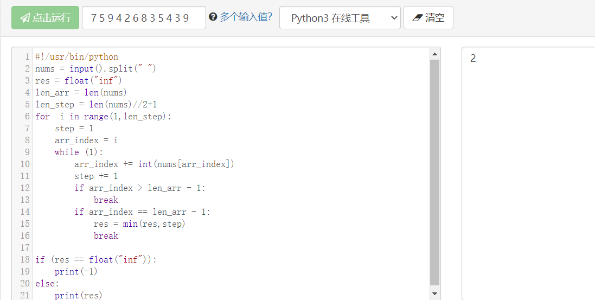This screenshot has height=300, width=595.
Task: Click the question mark help icon
Action: point(213,17)
